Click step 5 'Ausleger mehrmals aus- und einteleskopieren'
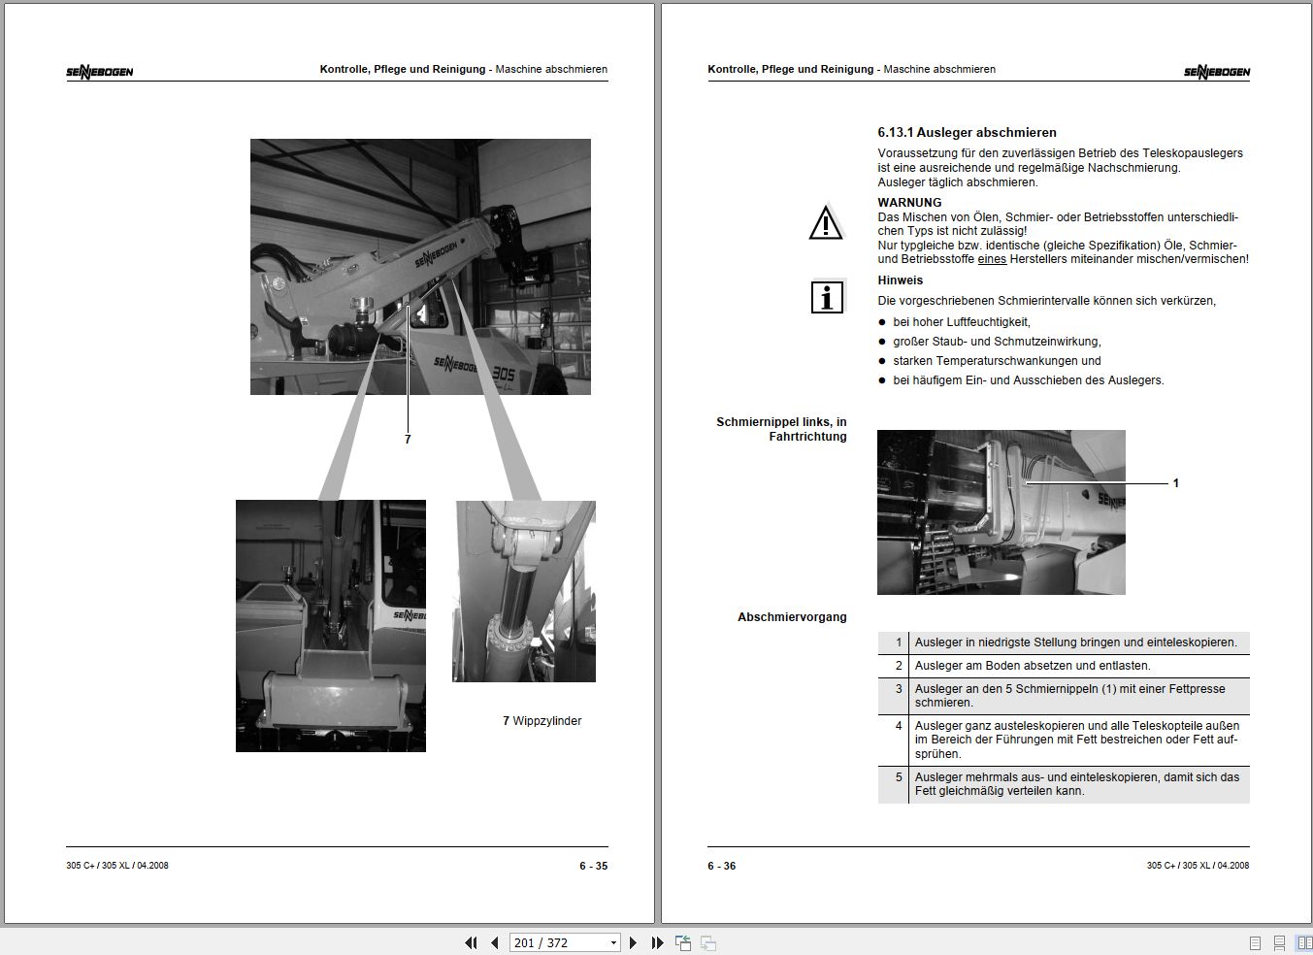This screenshot has height=955, width=1313. pos(1064,784)
